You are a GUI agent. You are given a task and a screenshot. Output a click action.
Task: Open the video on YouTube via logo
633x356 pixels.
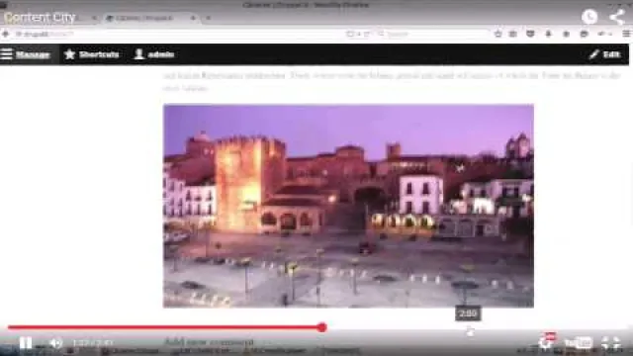(x=578, y=343)
